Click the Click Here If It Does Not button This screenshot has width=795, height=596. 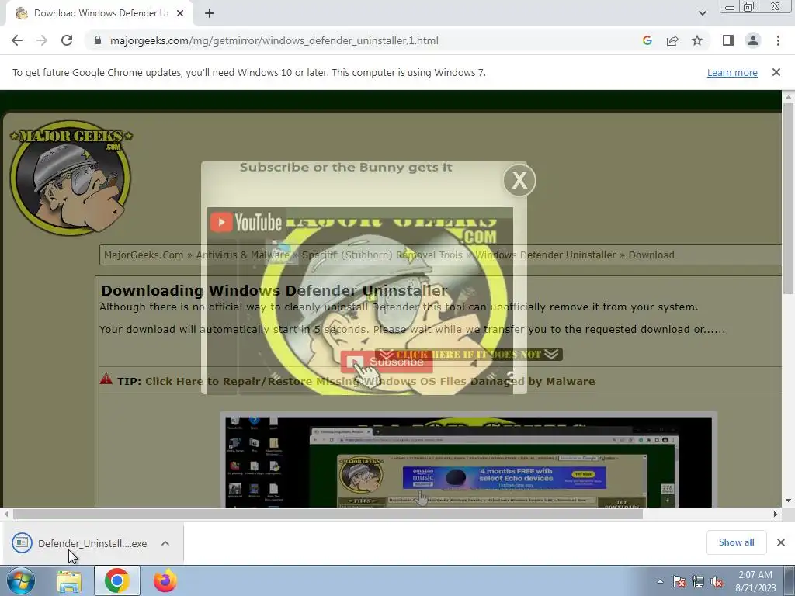tap(469, 354)
